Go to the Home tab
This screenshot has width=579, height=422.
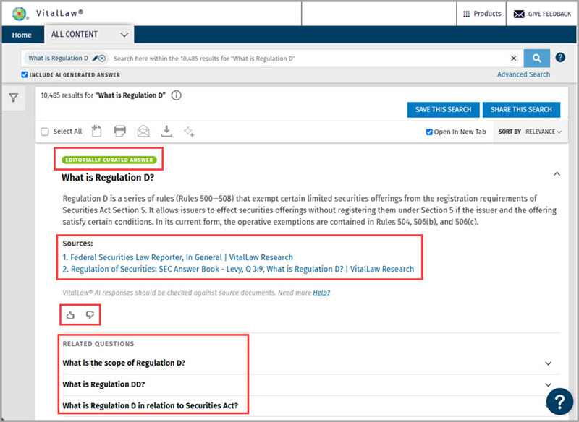pos(22,35)
